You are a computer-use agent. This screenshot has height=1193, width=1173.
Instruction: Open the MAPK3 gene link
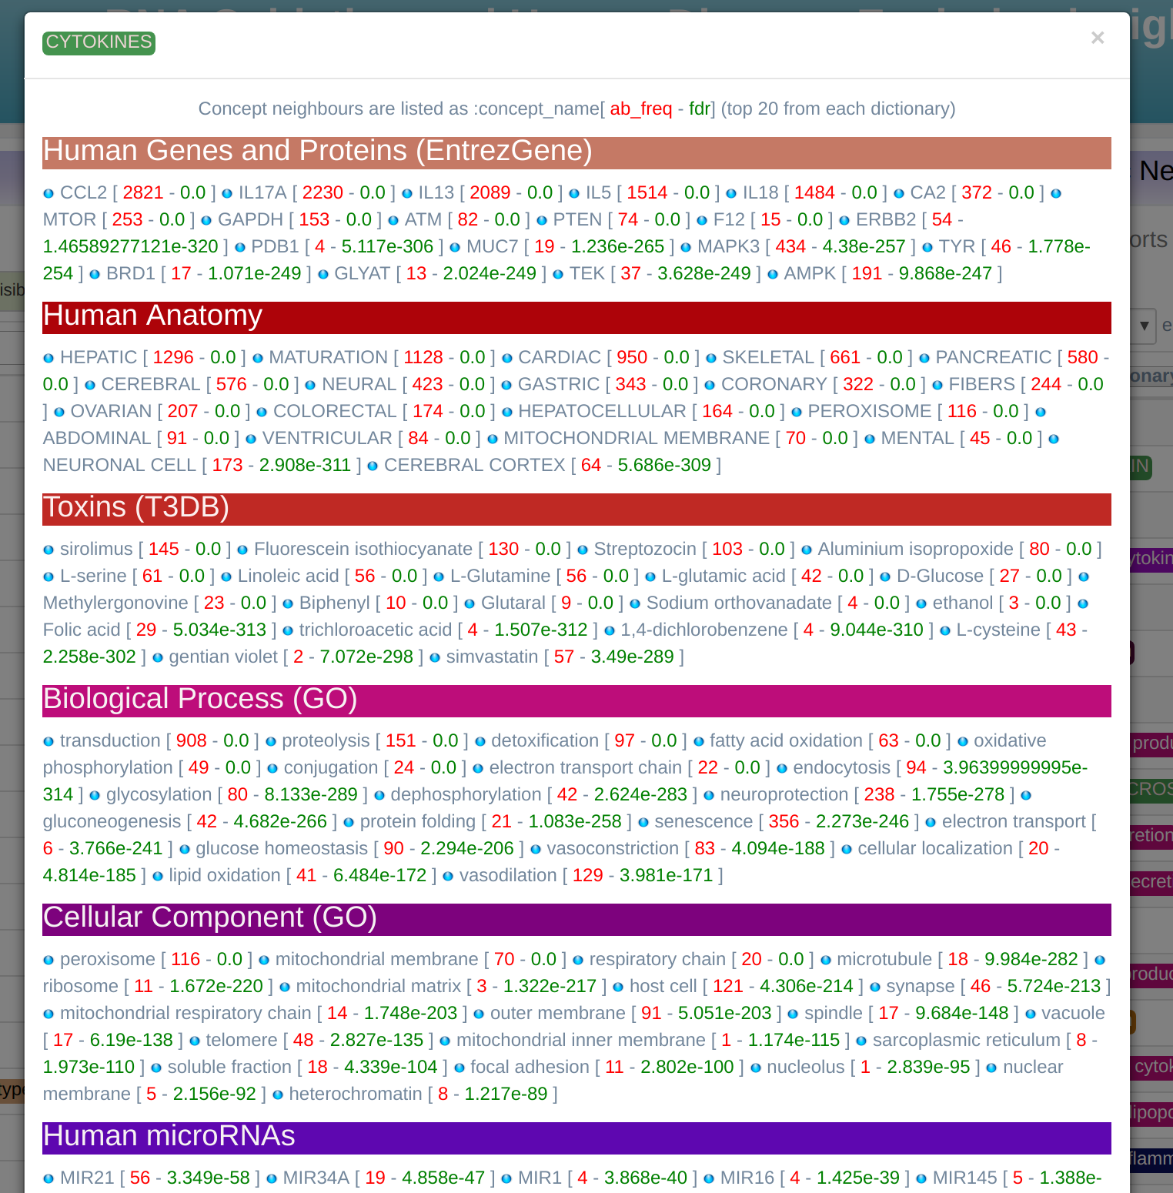pos(728,246)
